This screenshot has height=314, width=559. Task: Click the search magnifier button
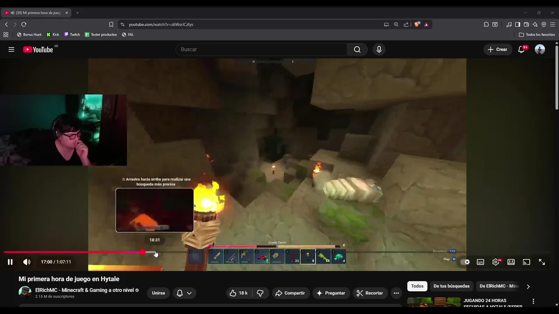click(x=357, y=49)
